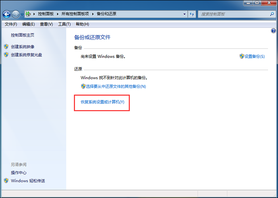Go to 控制面板主页 link
This screenshot has width=278, height=198.
pyautogui.click(x=23, y=35)
